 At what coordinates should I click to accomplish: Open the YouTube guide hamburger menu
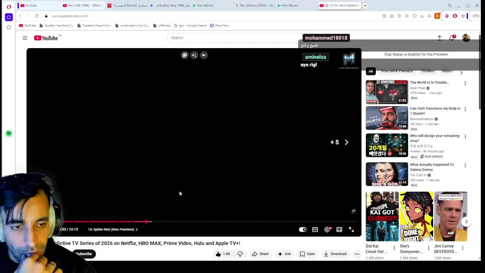click(25, 38)
